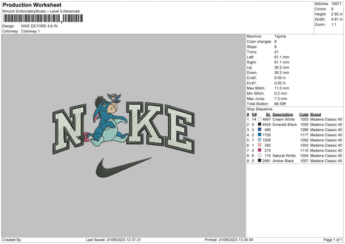
Task: Click the Description column header
Action: coord(283,115)
